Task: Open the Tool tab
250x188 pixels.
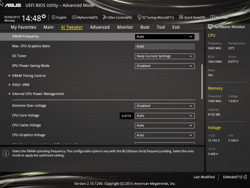Action: 161,27
